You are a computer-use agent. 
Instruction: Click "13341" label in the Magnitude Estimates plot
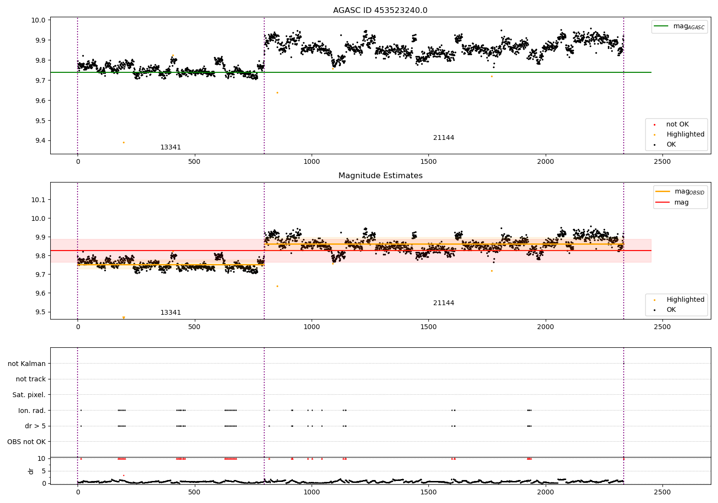pyautogui.click(x=170, y=313)
